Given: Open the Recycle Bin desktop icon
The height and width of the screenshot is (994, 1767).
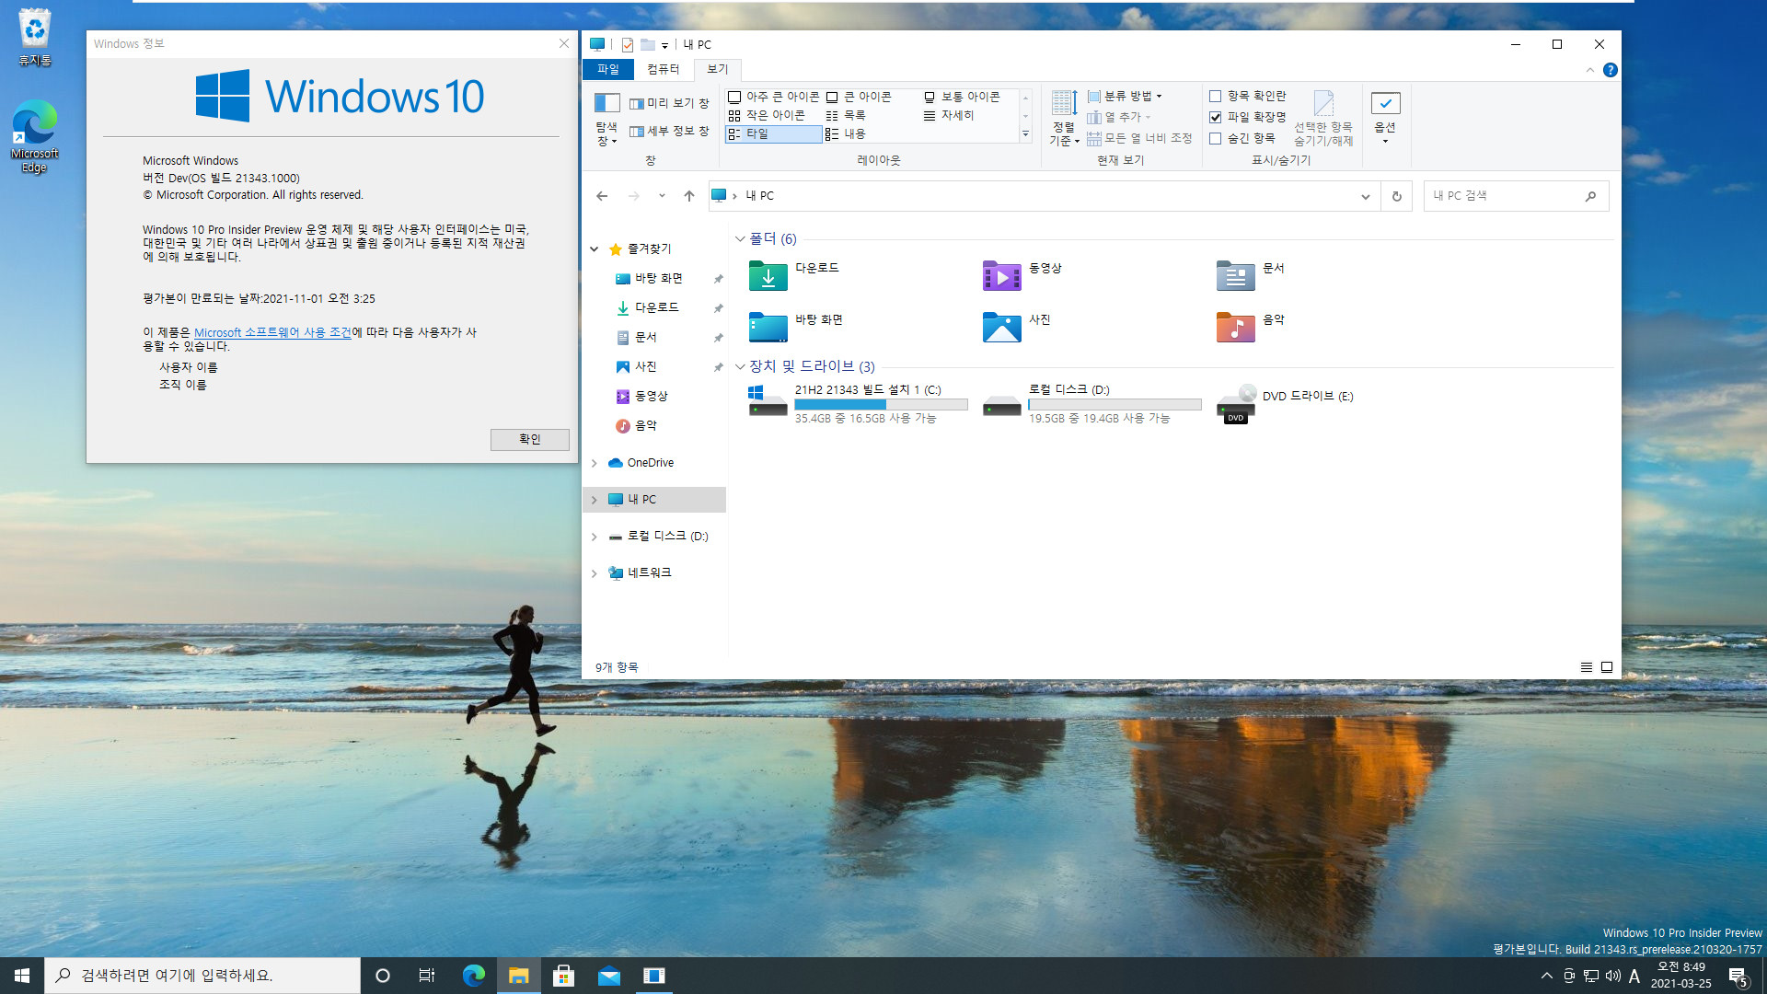Looking at the screenshot, I should point(35,37).
